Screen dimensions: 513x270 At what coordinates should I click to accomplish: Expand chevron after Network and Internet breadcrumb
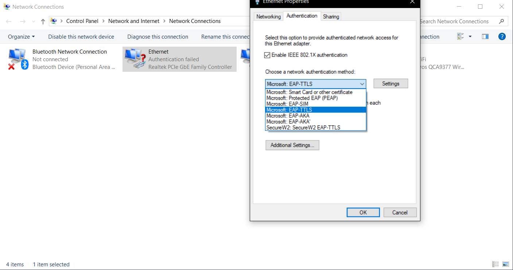[x=164, y=21]
